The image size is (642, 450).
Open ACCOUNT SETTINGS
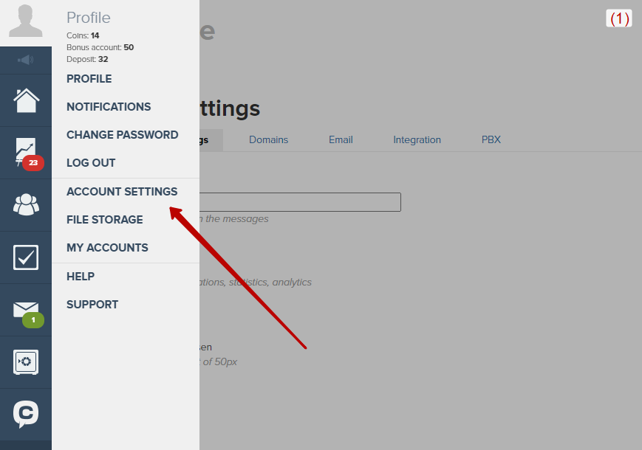point(122,192)
